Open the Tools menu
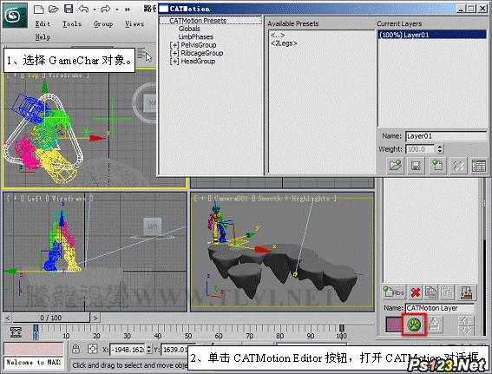This screenshot has height=374, width=492. pyautogui.click(x=72, y=23)
